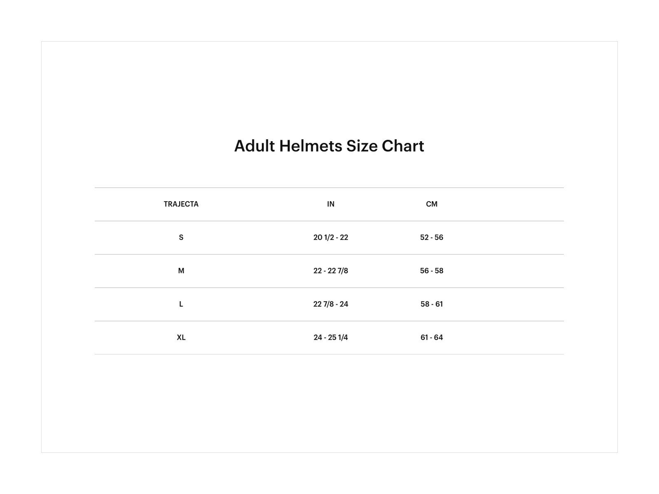This screenshot has width=659, height=494.
Task: Click the word "Chart" in the heading
Action: pyautogui.click(x=403, y=146)
